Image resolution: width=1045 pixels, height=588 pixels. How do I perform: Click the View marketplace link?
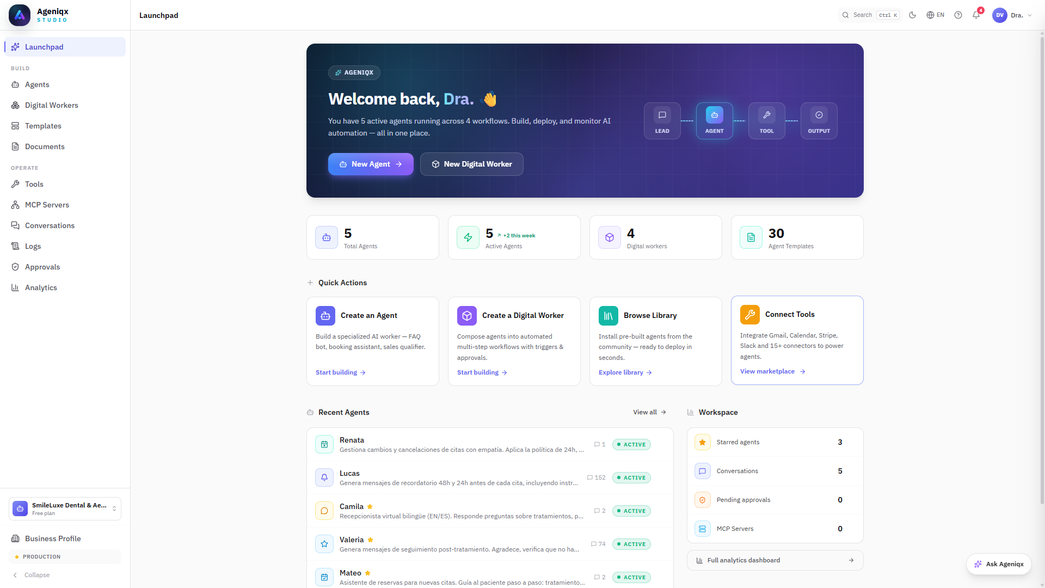[x=773, y=371]
